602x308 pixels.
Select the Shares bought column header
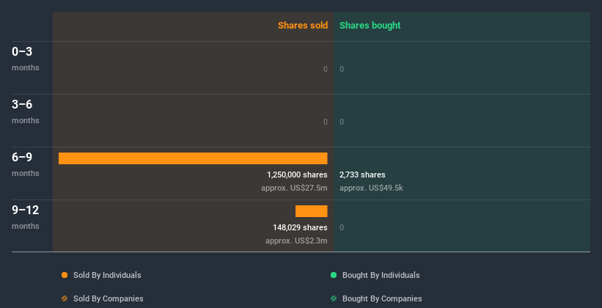point(370,26)
